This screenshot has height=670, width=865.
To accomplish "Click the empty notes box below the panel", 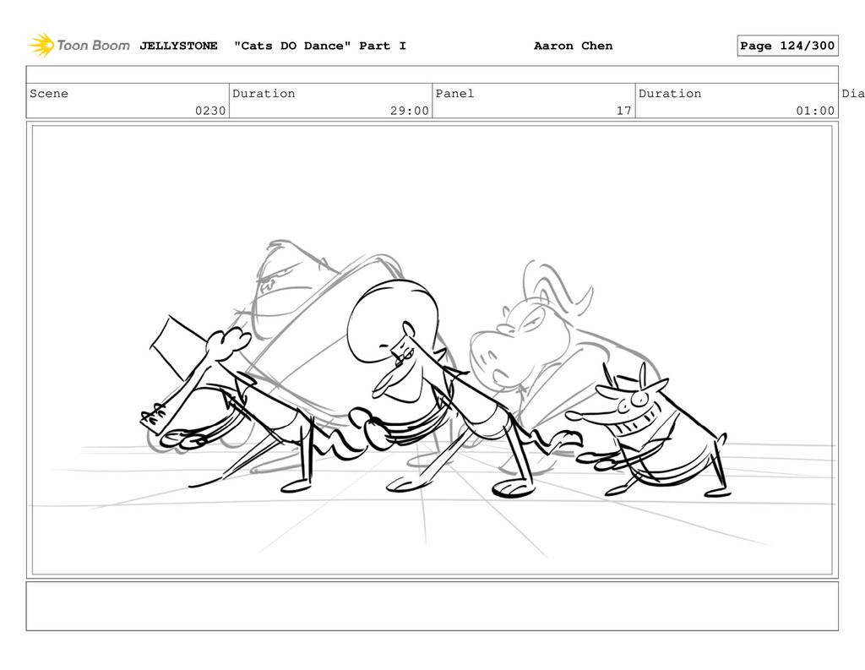I will pos(432,606).
